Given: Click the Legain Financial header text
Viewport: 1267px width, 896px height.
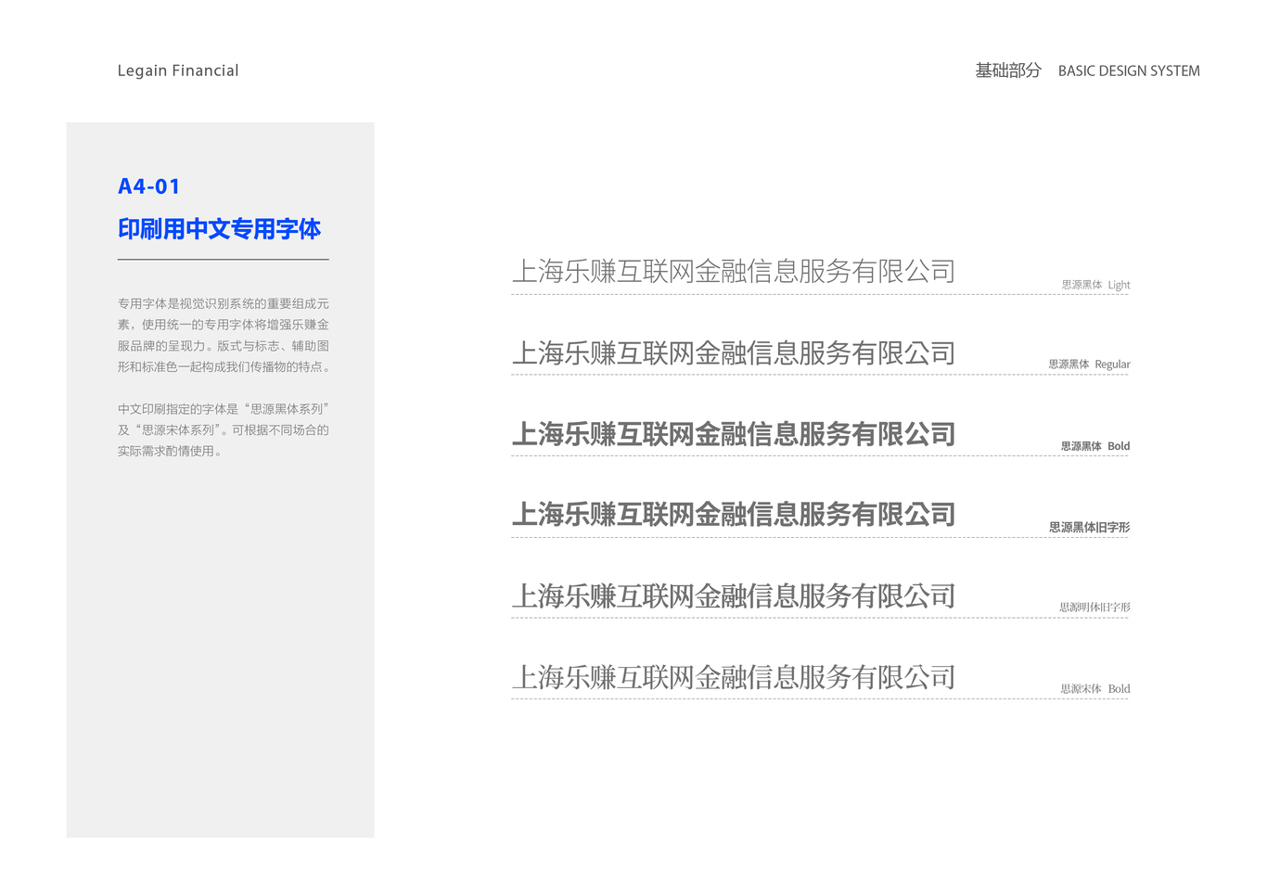Looking at the screenshot, I should coord(178,70).
